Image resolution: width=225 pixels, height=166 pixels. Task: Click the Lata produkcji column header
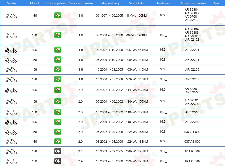pyautogui.click(x=109, y=3)
